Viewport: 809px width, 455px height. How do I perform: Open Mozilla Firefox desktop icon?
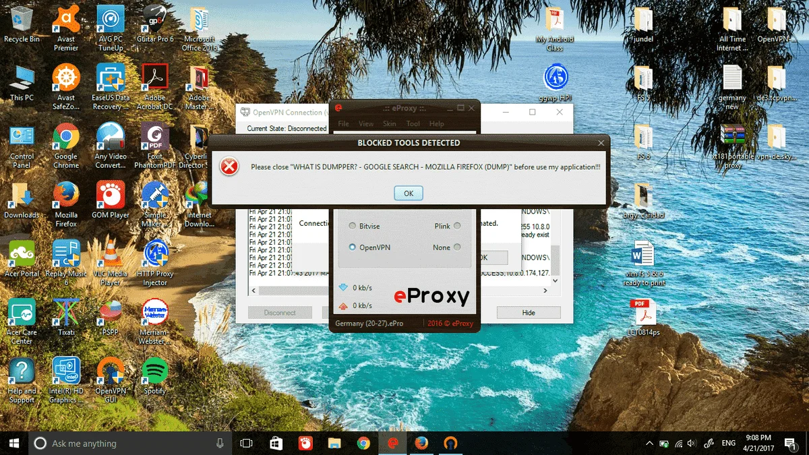click(x=66, y=204)
